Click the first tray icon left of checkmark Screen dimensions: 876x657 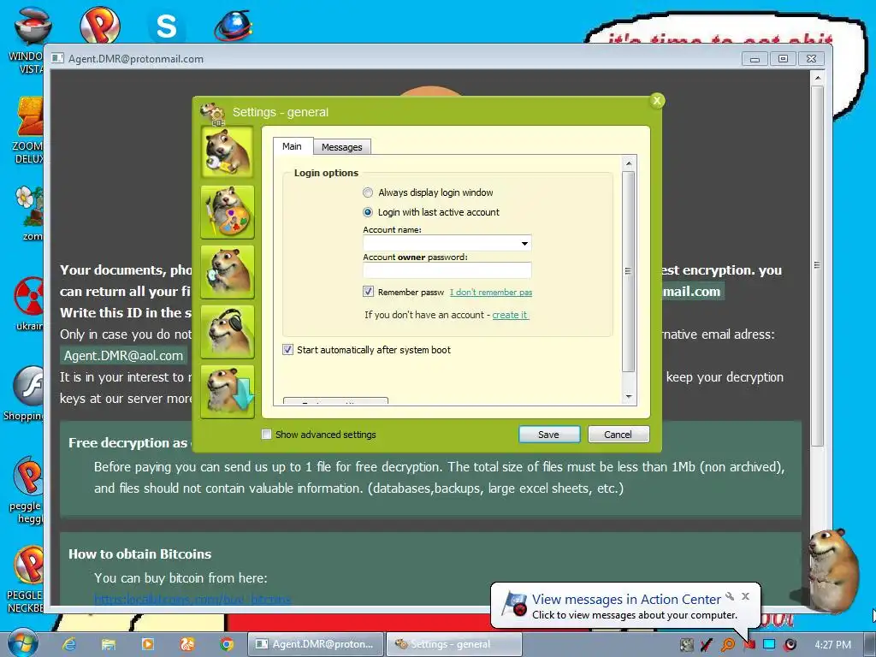[x=687, y=645]
